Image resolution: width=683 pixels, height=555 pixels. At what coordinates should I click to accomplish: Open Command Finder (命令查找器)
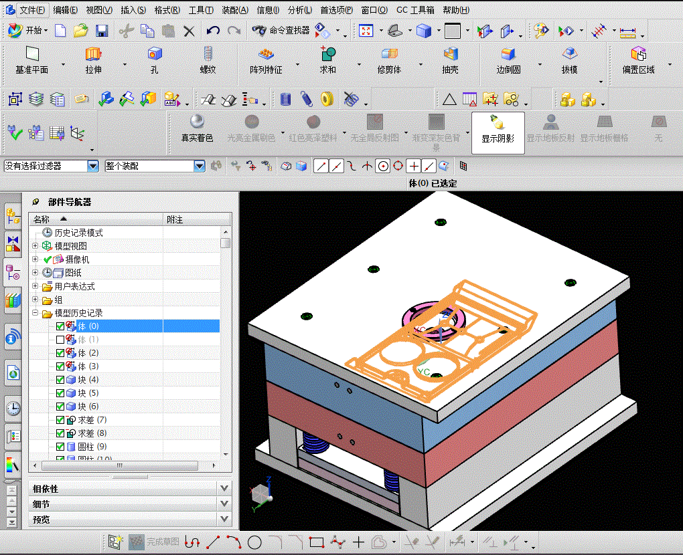pyautogui.click(x=281, y=31)
